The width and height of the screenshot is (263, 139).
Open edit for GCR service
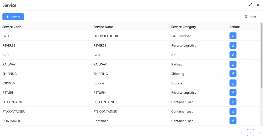[233, 55]
